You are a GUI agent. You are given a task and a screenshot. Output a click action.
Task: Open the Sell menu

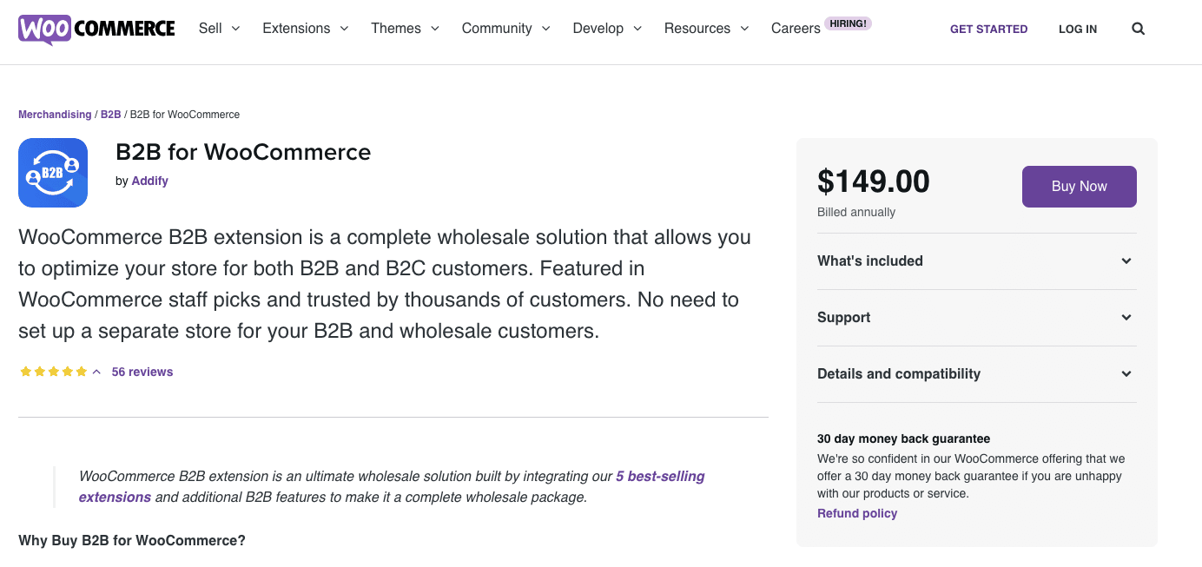(220, 29)
